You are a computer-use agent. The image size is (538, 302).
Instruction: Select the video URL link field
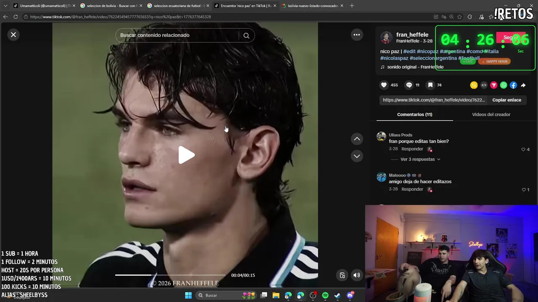click(x=434, y=100)
